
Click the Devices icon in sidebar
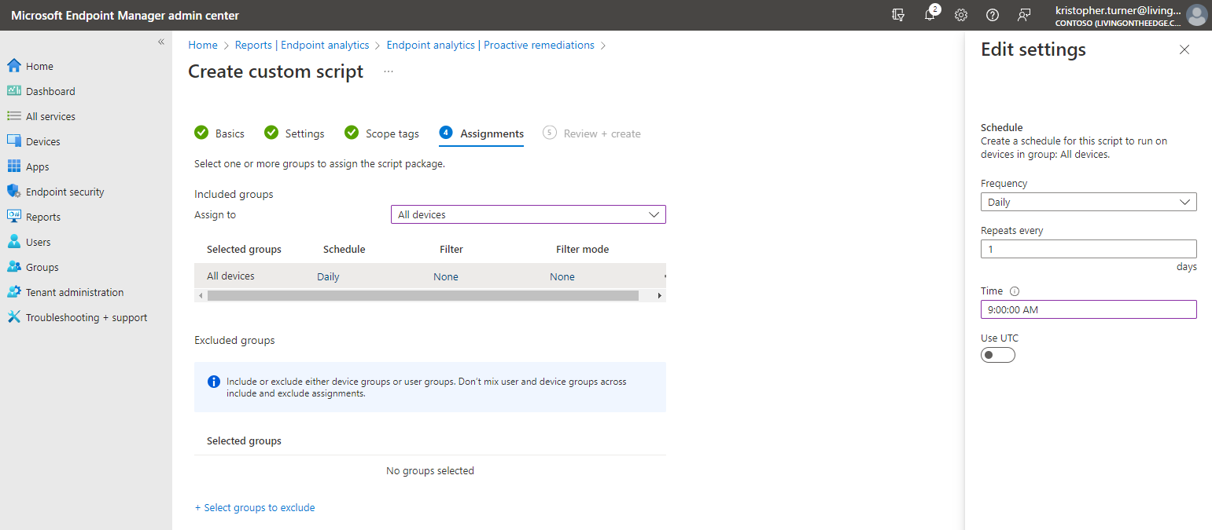(13, 141)
